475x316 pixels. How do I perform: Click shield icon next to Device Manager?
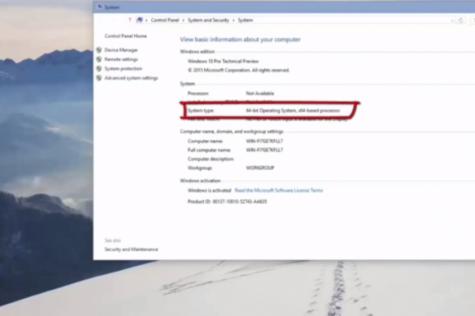[x=99, y=50]
